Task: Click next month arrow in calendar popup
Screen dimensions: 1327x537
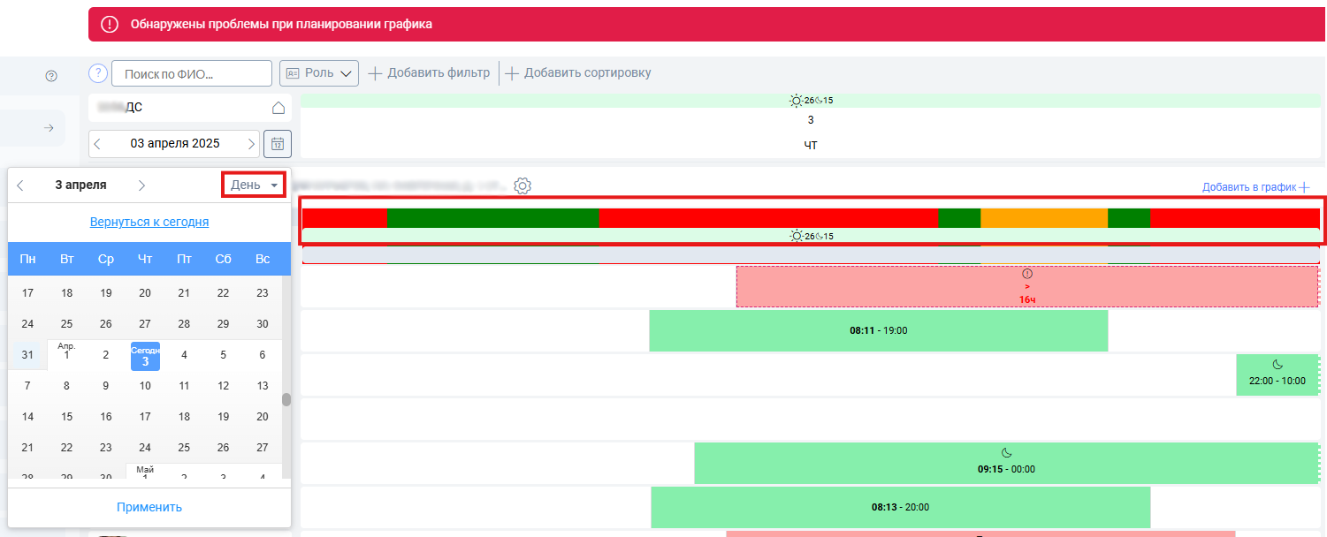Action: coord(141,185)
